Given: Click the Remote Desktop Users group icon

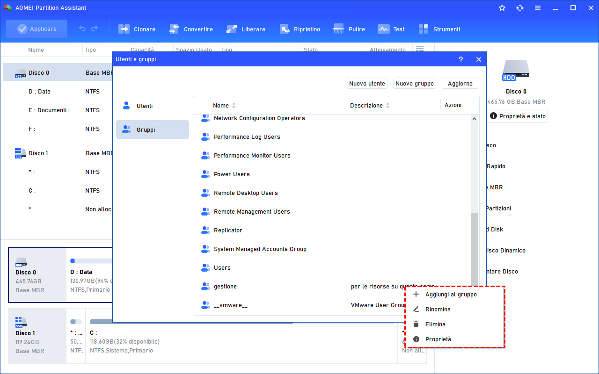Looking at the screenshot, I should click(x=205, y=193).
